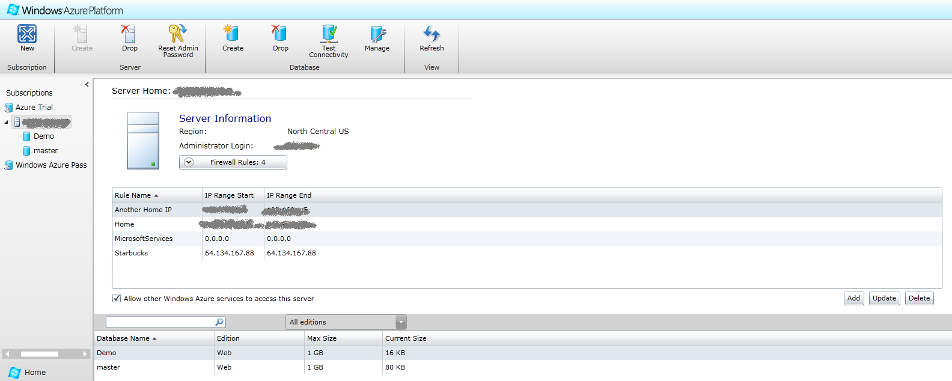Open the All editions dropdown
This screenshot has height=381, width=952.
401,322
